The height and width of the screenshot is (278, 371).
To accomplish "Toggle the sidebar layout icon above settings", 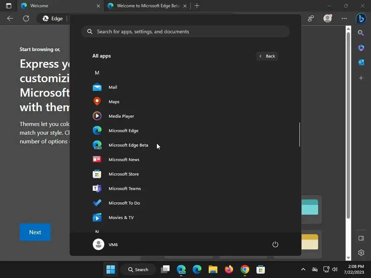I will [x=361, y=238].
